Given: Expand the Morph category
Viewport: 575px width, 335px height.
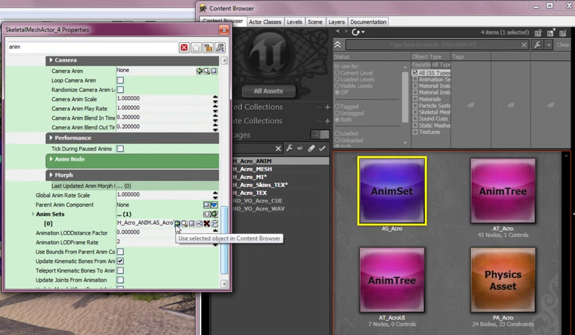Looking at the screenshot, I should 51,175.
